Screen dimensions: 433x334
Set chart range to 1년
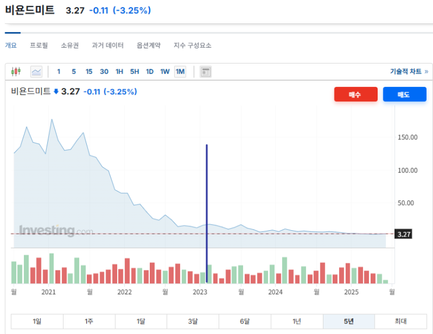[x=297, y=321]
